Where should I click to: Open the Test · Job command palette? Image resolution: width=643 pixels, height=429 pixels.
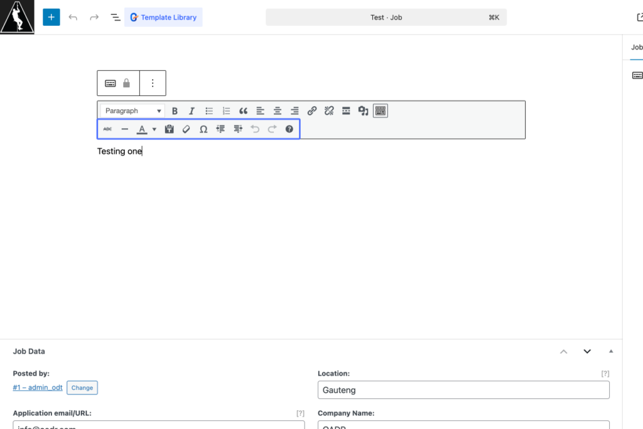pos(386,17)
